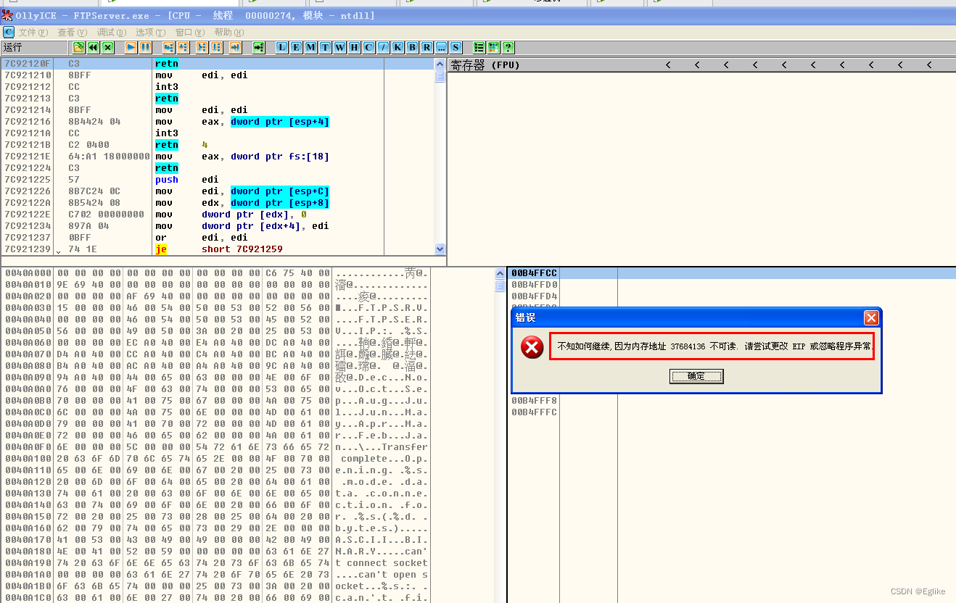Click the colorful appearance options icon
956x603 pixels.
pyautogui.click(x=493, y=47)
